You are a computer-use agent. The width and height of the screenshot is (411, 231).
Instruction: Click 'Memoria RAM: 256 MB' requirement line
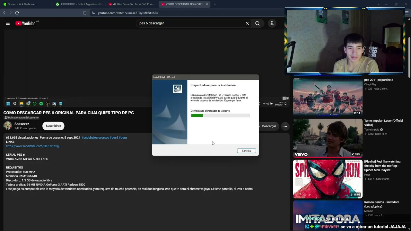pyautogui.click(x=21, y=176)
